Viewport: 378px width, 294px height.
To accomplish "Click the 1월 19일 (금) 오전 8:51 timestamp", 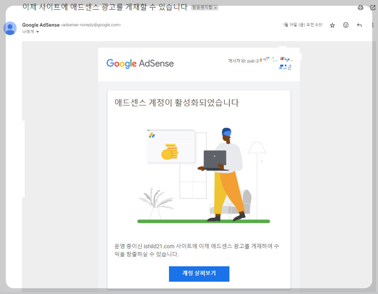I will click(x=303, y=25).
